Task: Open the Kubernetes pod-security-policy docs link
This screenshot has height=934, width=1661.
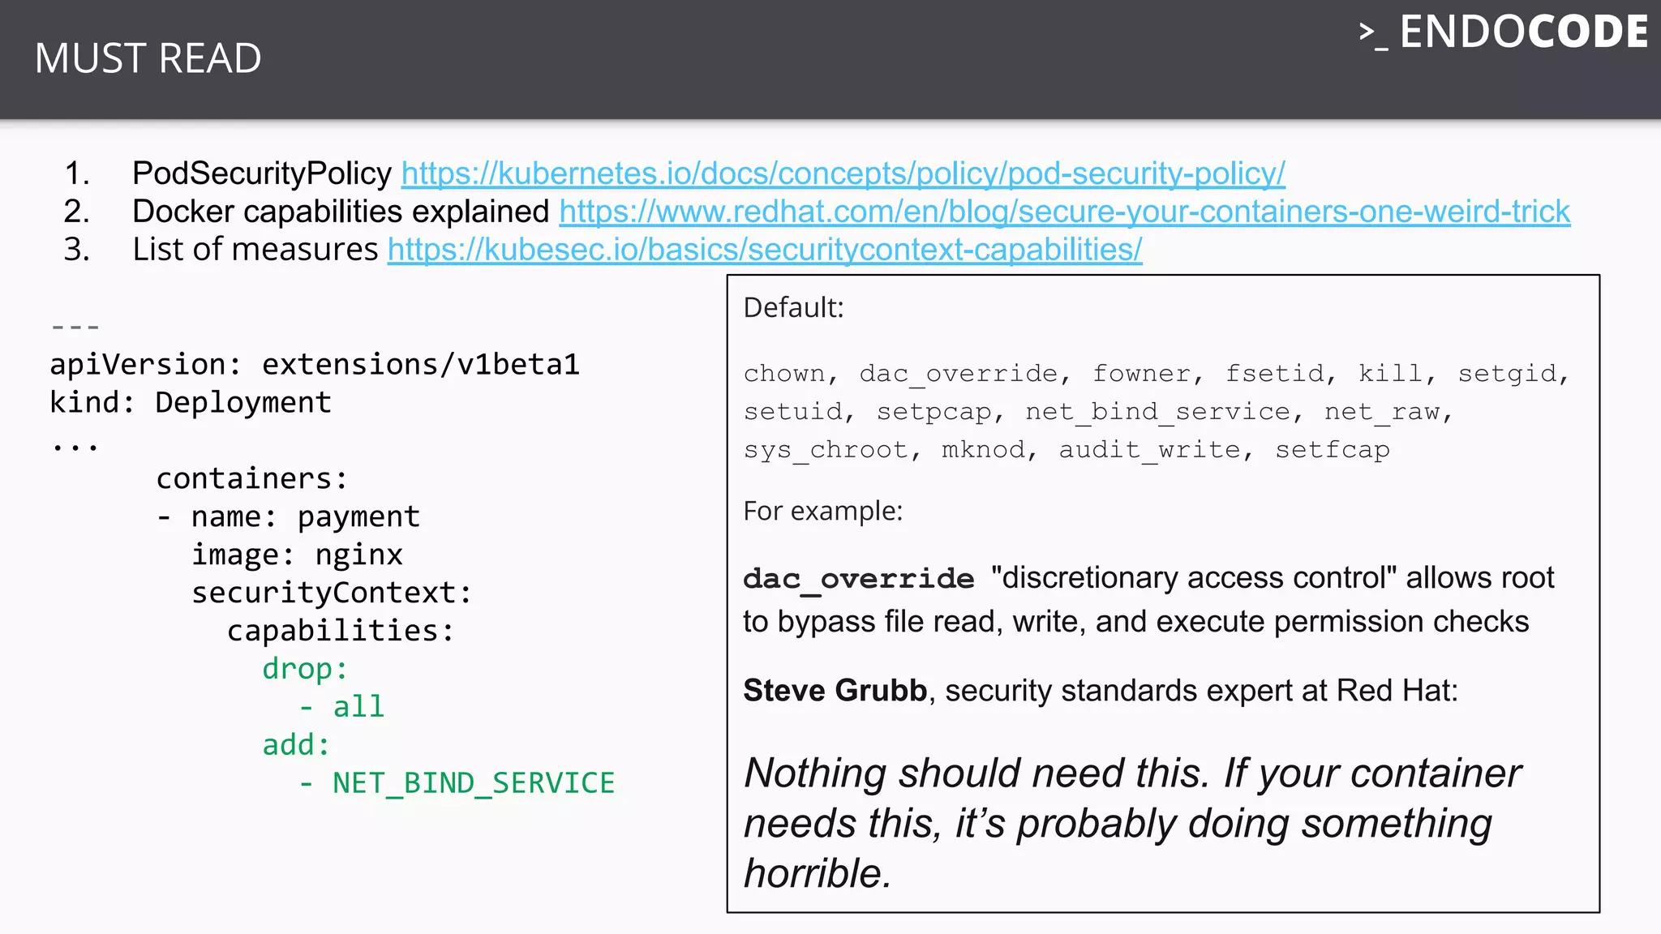Action: point(843,174)
